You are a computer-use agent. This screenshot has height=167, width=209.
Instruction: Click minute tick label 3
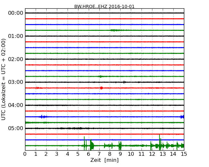pos(57,154)
